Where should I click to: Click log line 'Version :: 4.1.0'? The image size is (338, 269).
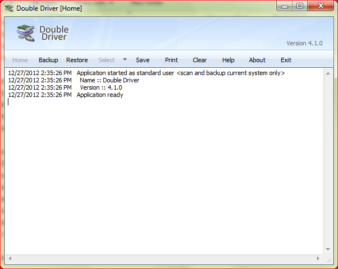coord(65,87)
